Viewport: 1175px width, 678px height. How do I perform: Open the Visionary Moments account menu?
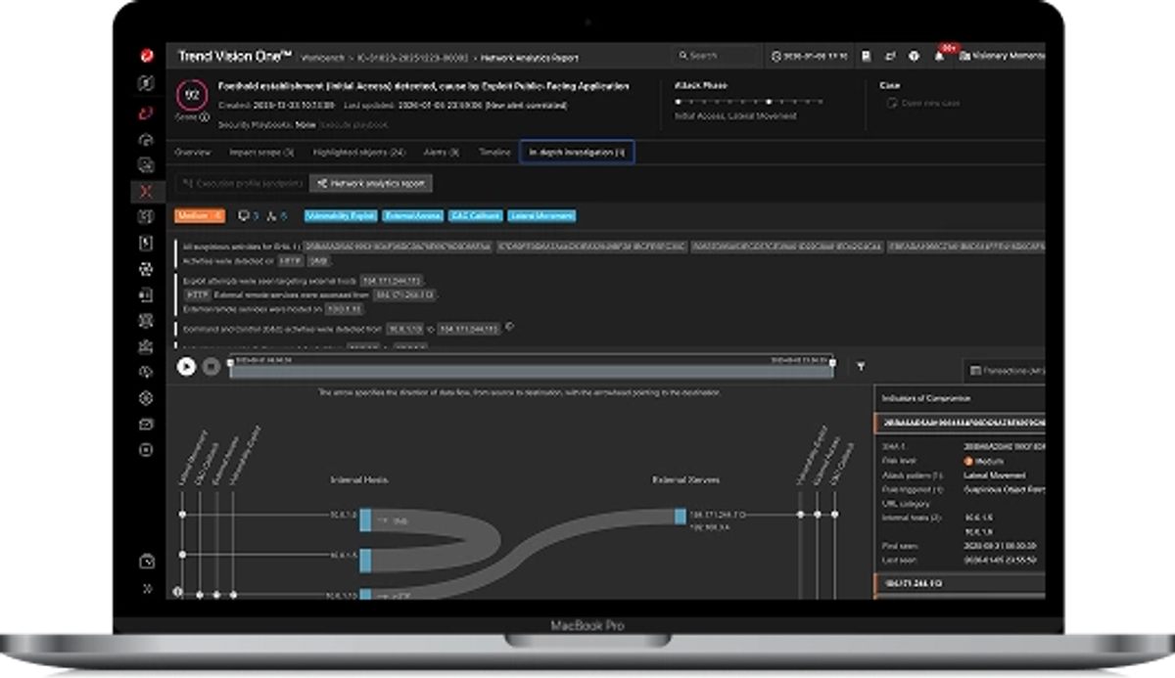1002,57
